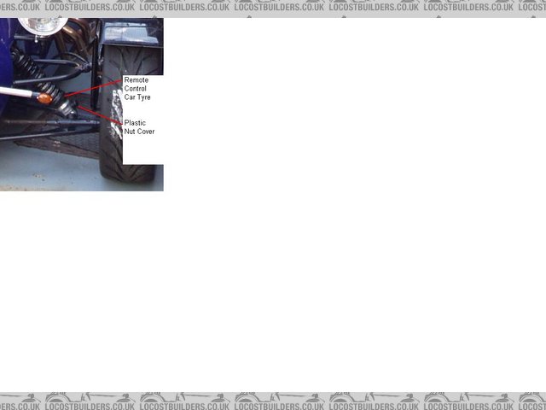Click the red arrow pointing from Plastic Nut Cover

[x=102, y=117]
